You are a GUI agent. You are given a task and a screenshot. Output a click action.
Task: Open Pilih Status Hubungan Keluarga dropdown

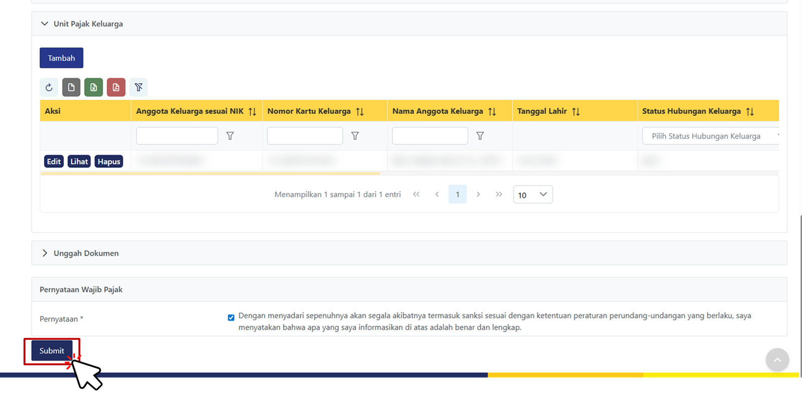coord(710,136)
